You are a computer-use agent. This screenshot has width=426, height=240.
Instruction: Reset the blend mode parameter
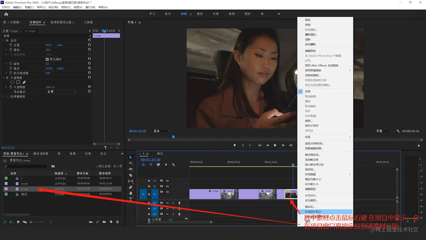click(x=89, y=91)
